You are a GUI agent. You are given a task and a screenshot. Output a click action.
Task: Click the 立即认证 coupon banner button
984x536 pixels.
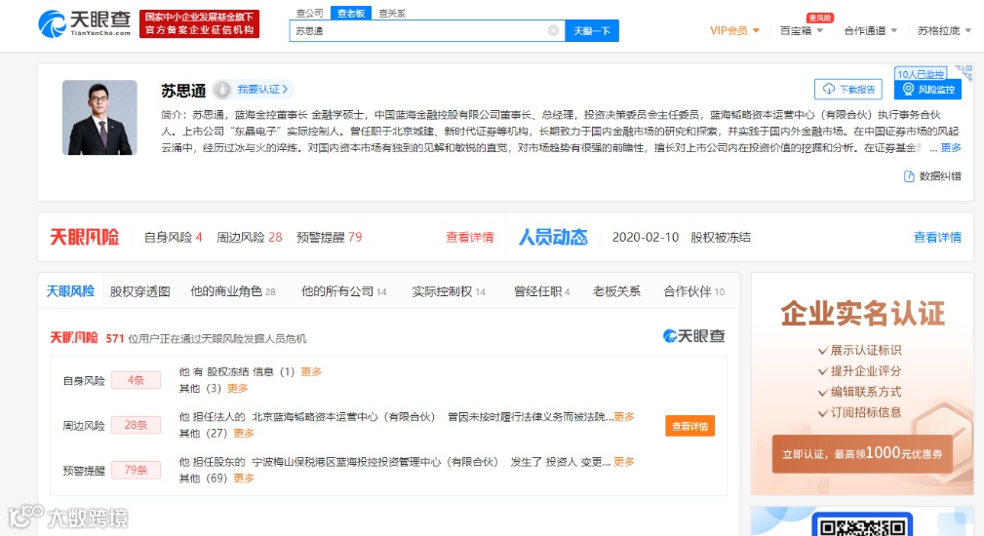(x=862, y=453)
